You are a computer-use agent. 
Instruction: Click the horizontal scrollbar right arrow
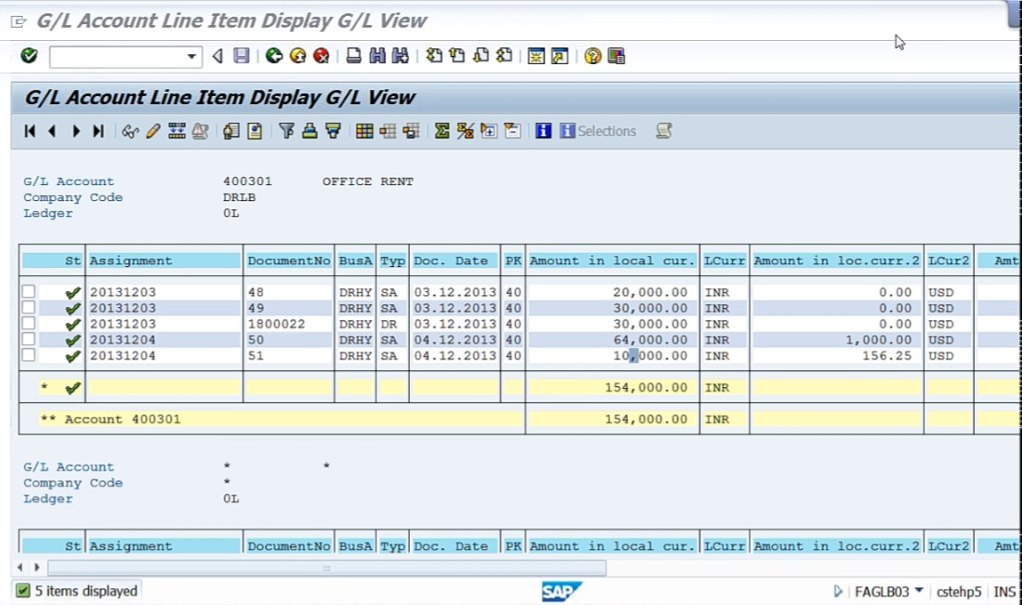36,568
